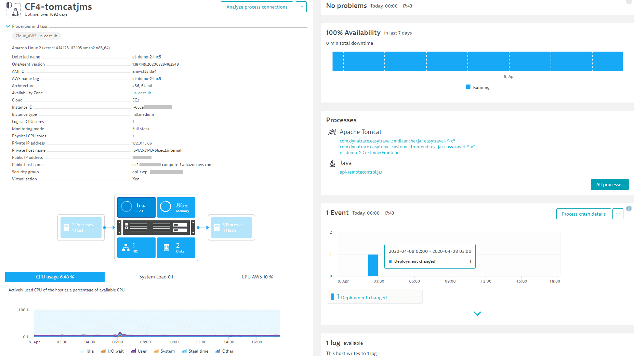
Task: Toggle the Steal time legend series
Action: (x=195, y=351)
